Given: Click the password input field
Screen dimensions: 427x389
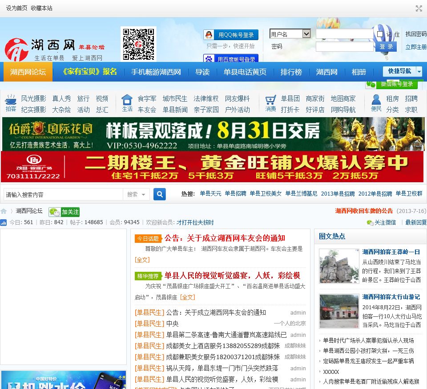Looking at the screenshot, I should [344, 47].
